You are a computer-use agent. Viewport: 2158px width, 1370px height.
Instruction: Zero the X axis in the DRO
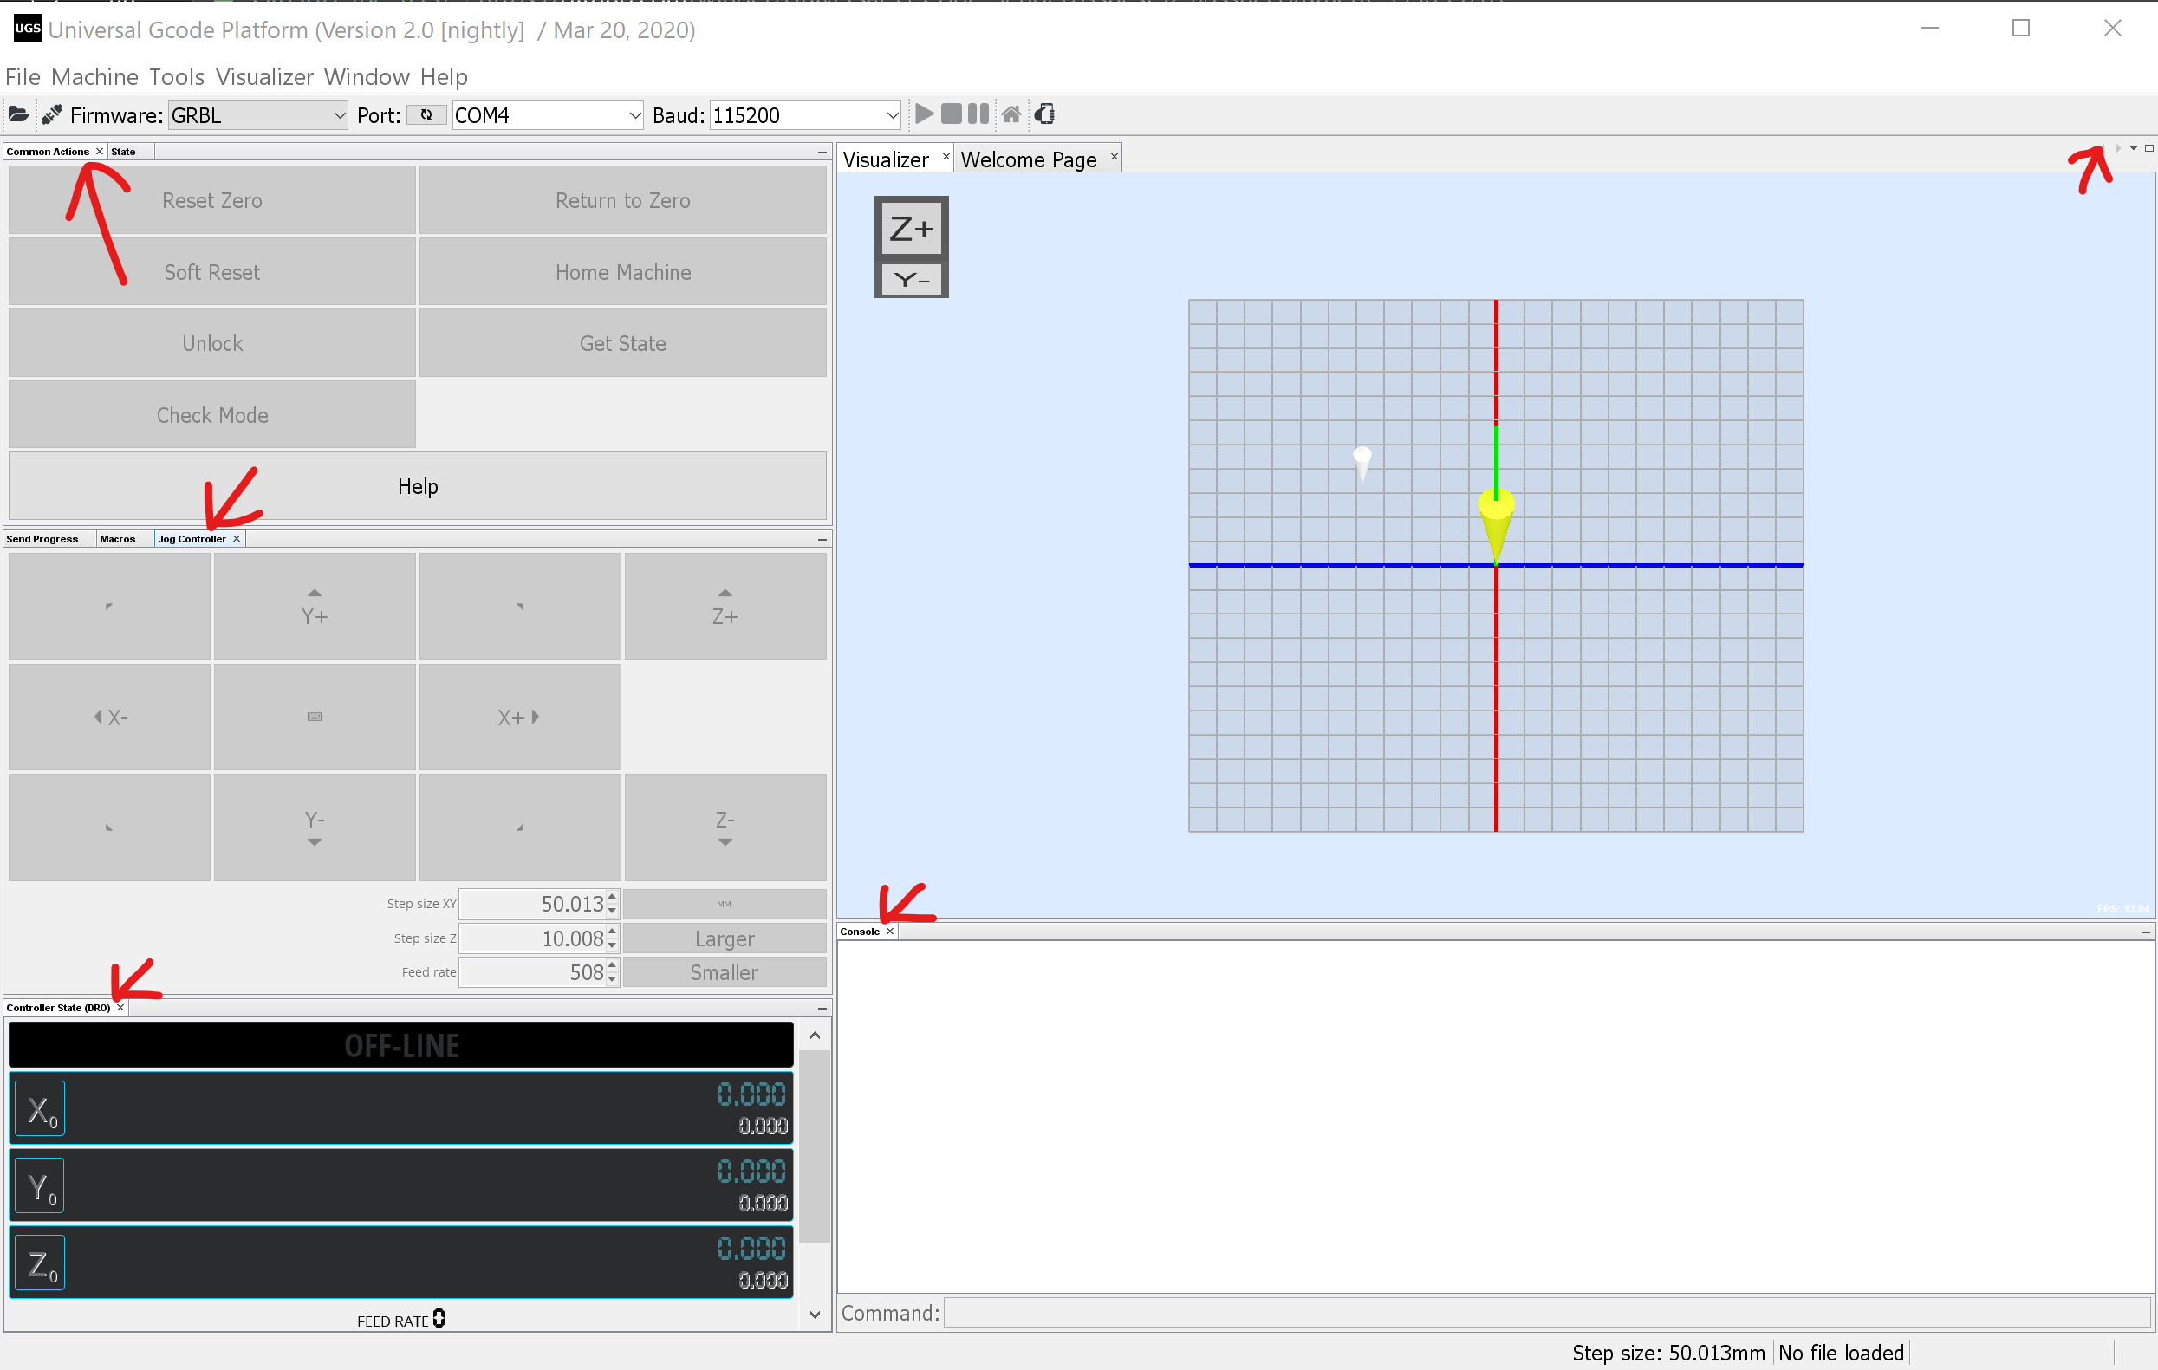pos(41,1109)
